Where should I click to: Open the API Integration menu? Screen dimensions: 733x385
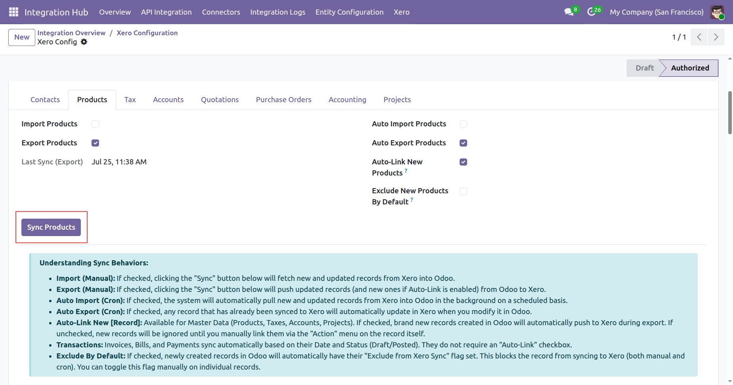(166, 12)
